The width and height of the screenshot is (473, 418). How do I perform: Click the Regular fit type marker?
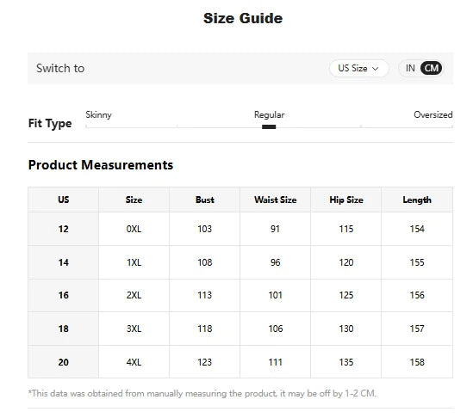pyautogui.click(x=269, y=126)
